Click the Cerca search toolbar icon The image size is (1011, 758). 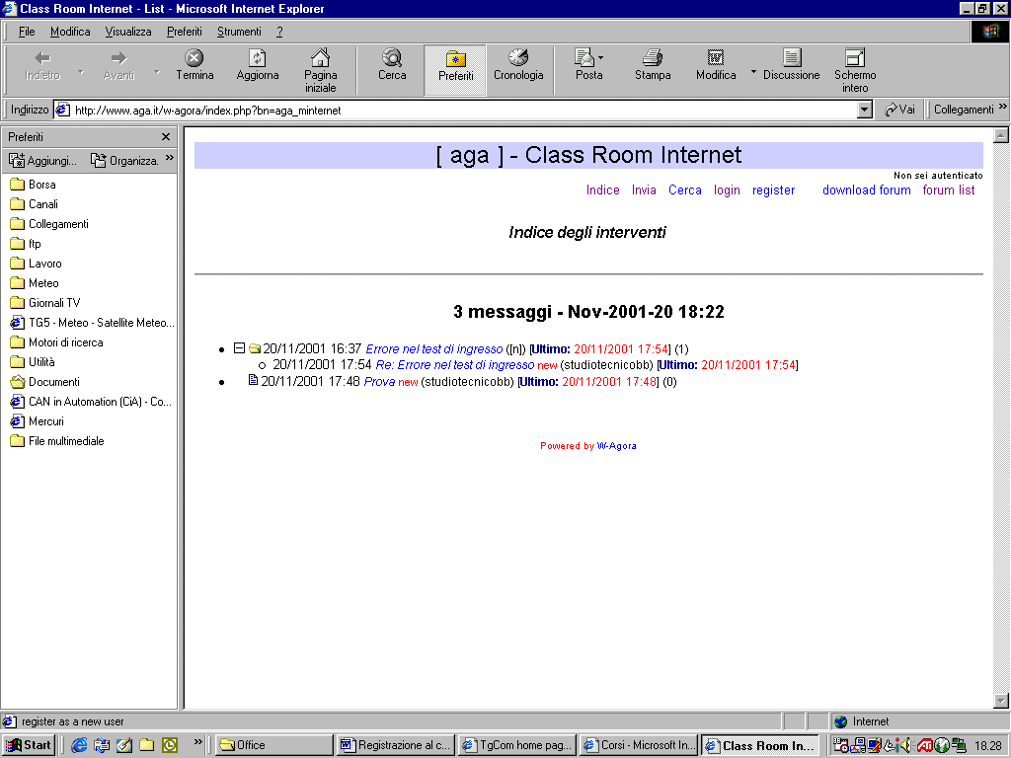(x=392, y=59)
